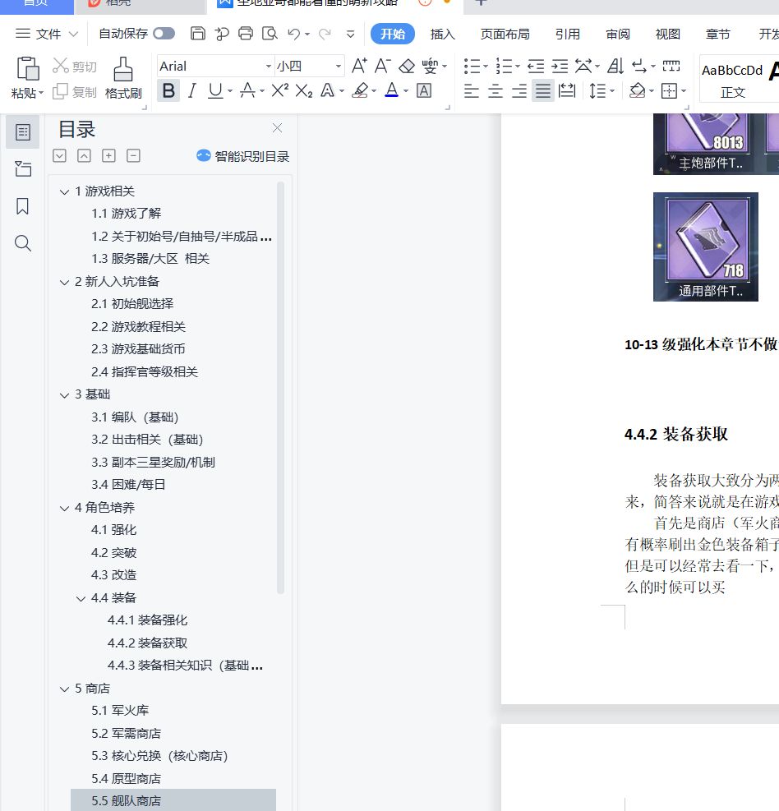Screen dimensions: 779x811
Task: Toggle bold formatting button
Action: (x=168, y=90)
